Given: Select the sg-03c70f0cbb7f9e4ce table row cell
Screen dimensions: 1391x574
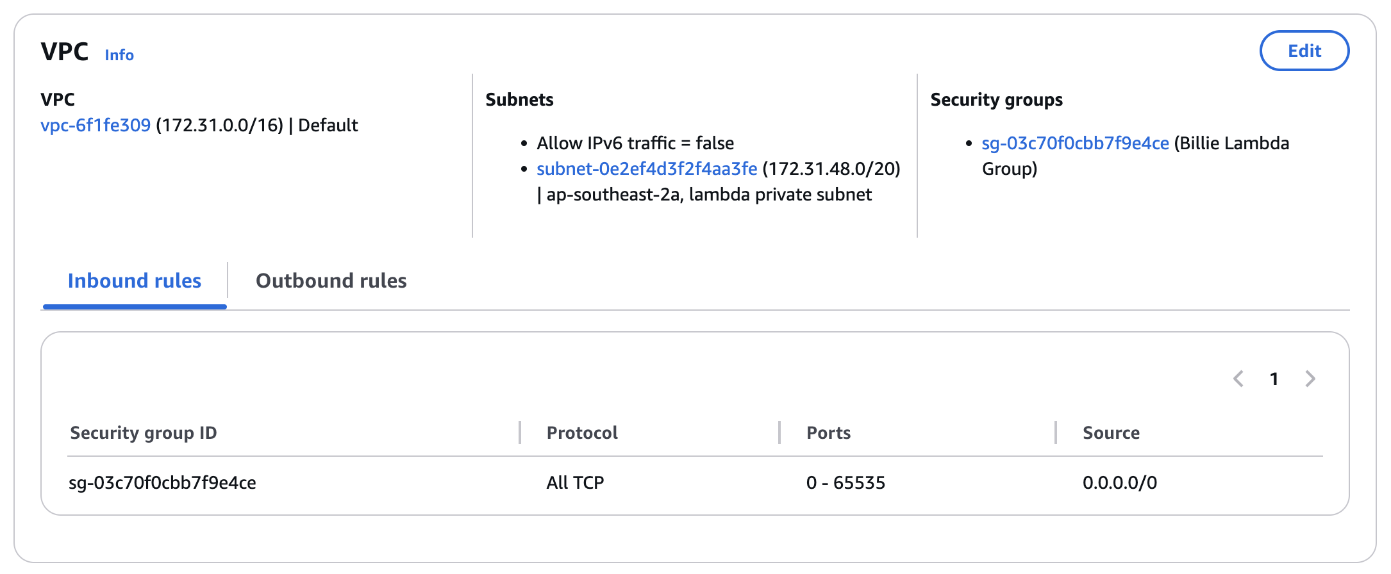Looking at the screenshot, I should pos(162,482).
